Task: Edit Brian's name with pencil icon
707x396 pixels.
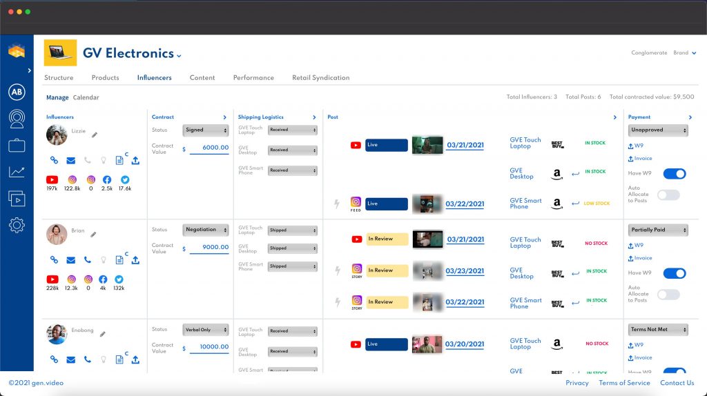Action: pos(93,235)
